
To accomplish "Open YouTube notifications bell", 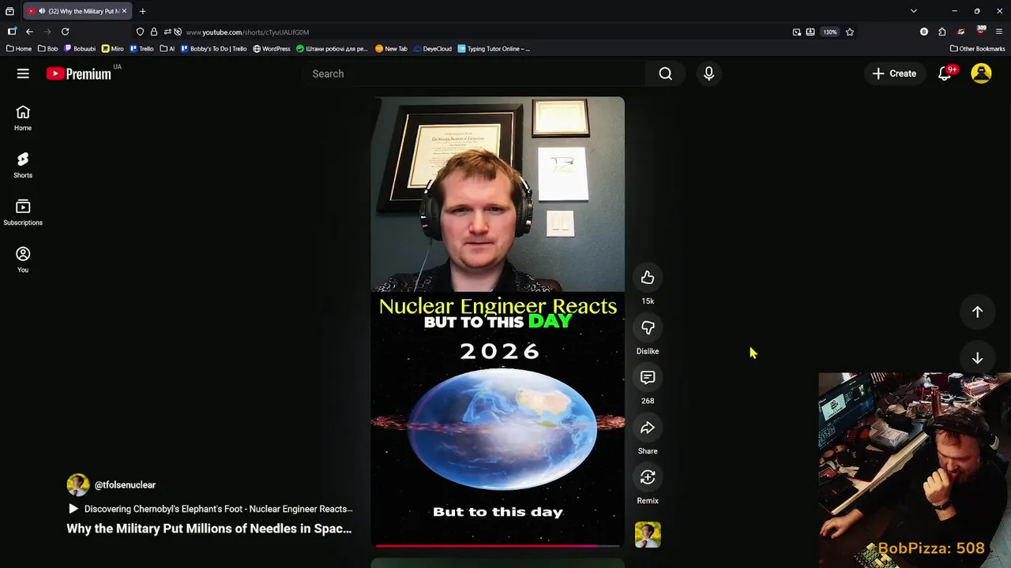I will (945, 73).
